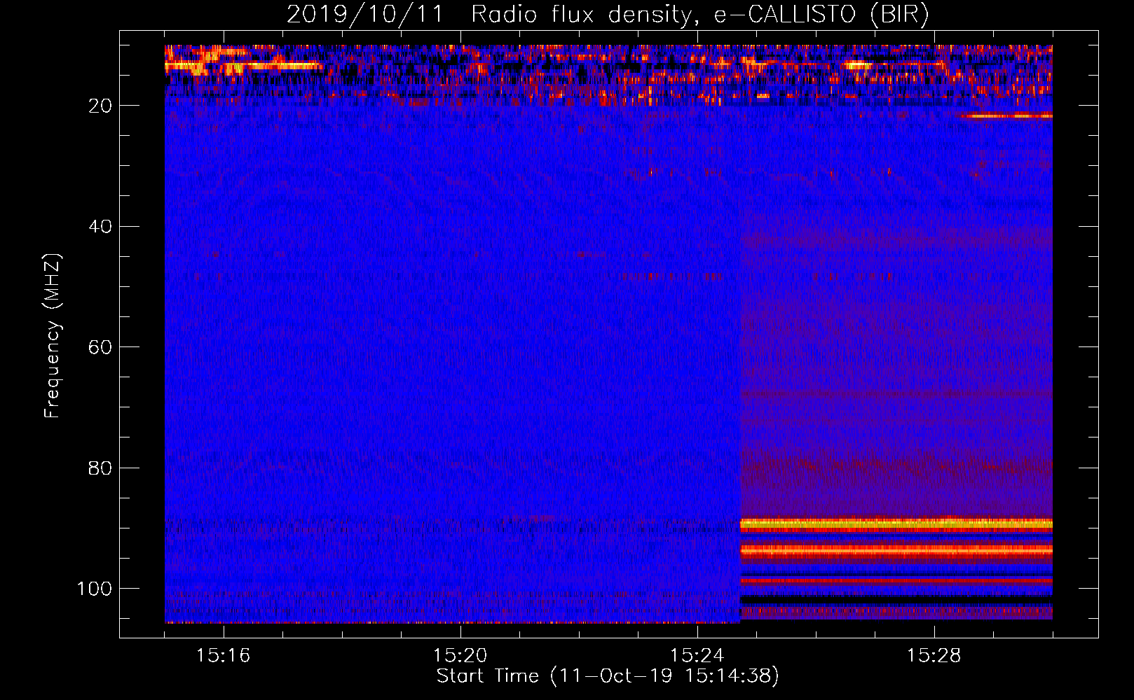
Task: Click the bright yellow emission band near 89 MHz
Action: pyautogui.click(x=896, y=524)
